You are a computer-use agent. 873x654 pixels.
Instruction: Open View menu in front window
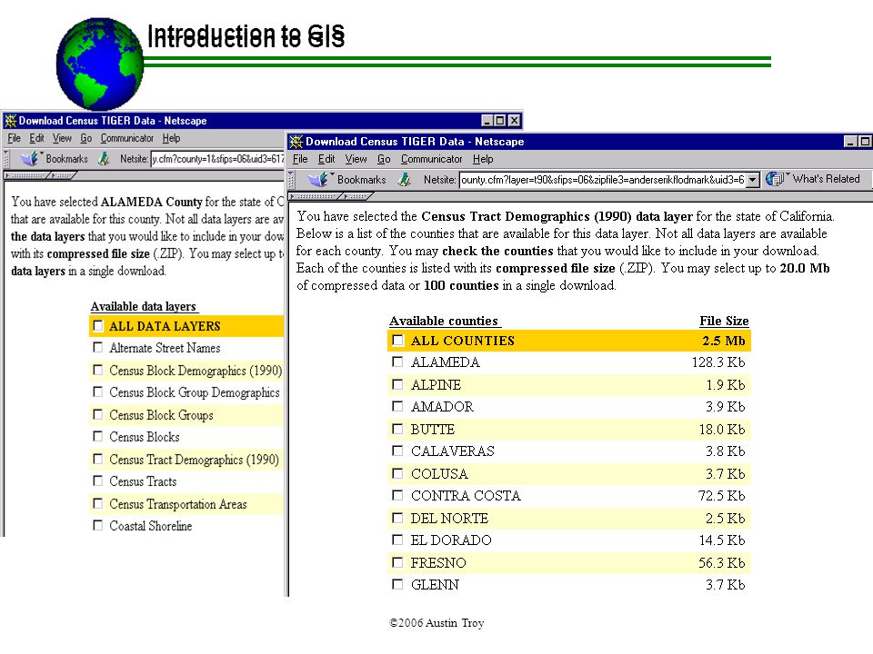pos(356,159)
